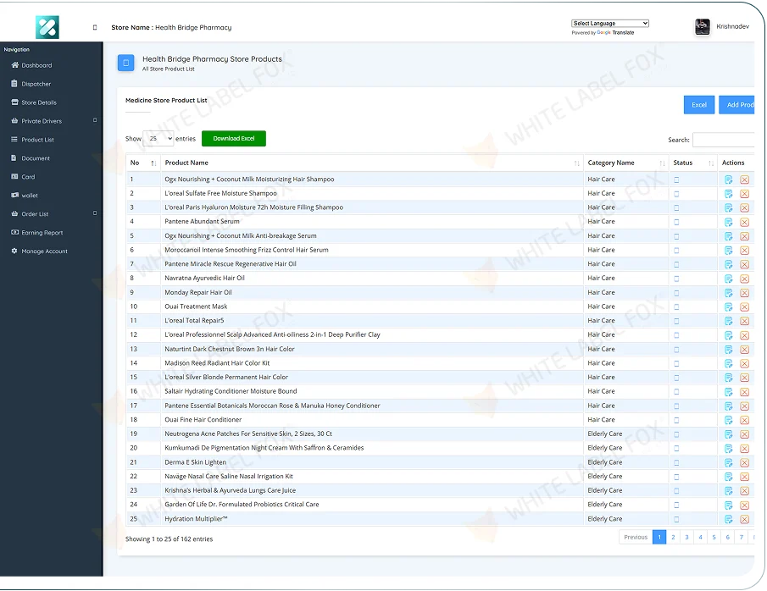
Task: Click the blue store products header icon
Action: pos(125,63)
